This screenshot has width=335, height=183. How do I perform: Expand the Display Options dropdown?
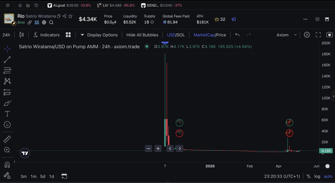tap(99, 35)
